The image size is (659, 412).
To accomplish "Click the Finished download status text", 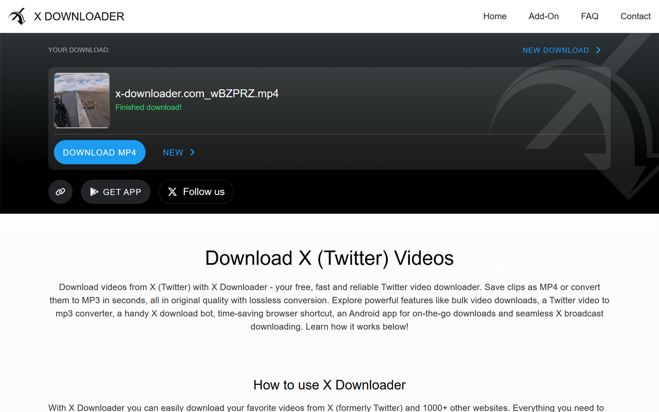I will 148,107.
